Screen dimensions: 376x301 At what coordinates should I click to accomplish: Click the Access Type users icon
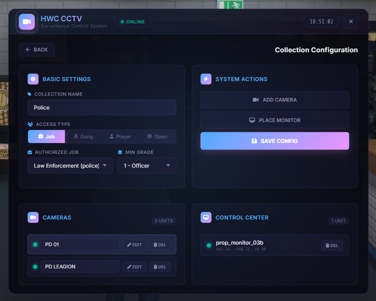point(30,124)
